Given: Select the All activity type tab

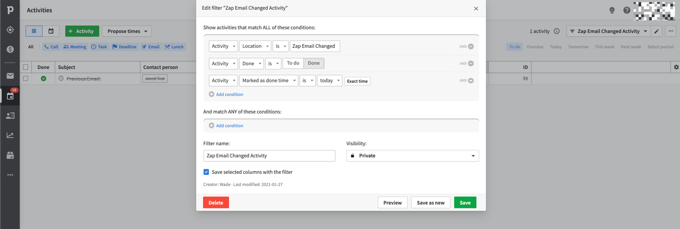Looking at the screenshot, I should [31, 47].
